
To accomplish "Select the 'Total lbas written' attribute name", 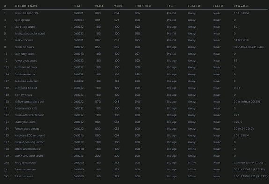I will coord(25,169).
